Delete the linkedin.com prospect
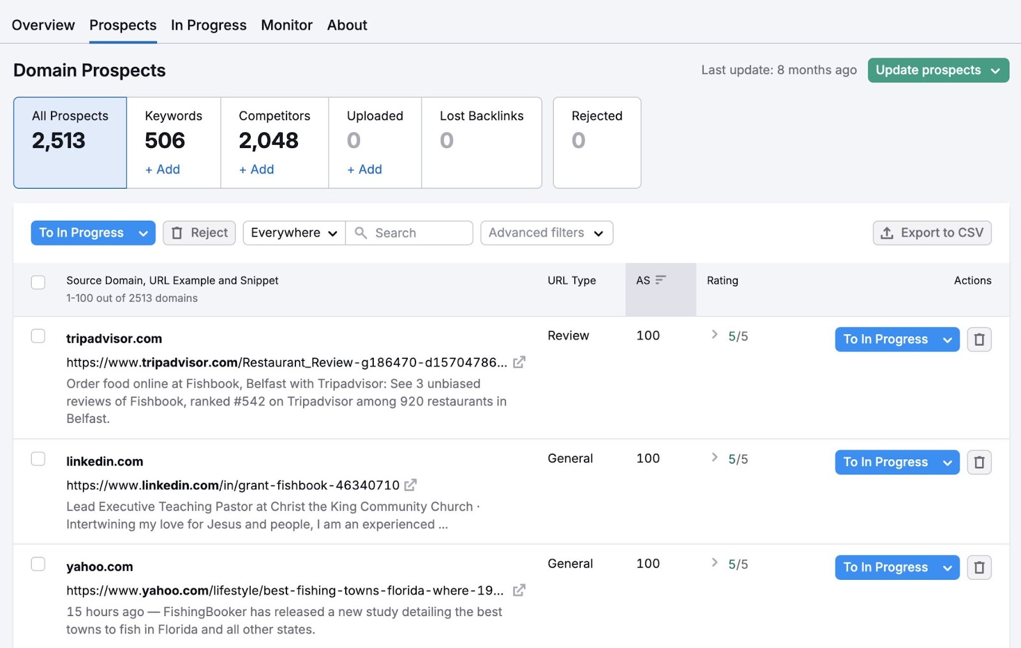 [979, 462]
